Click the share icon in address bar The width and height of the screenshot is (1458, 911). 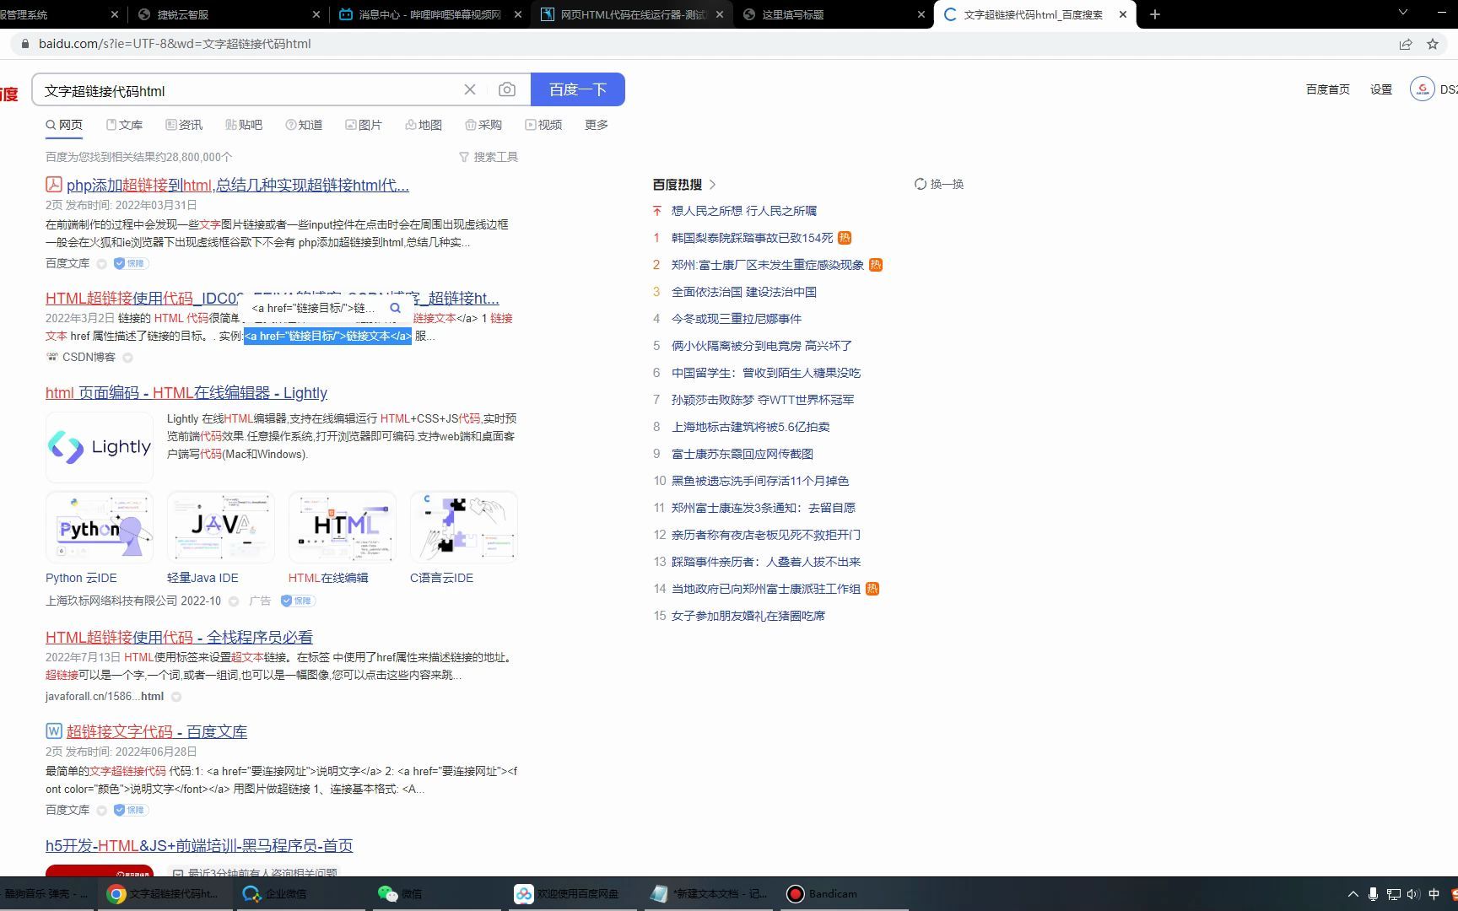(x=1405, y=44)
